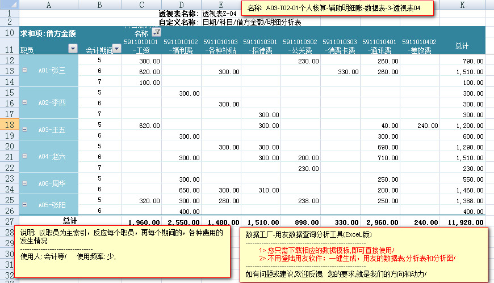Select column C header
Screen dimensions: 494x283
point(141,5)
